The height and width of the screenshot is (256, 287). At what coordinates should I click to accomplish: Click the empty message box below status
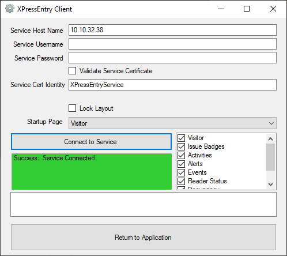click(143, 204)
